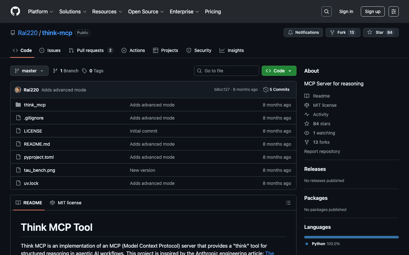The height and width of the screenshot is (255, 409).
Task: Switch to the MIT license tab
Action: (66, 203)
